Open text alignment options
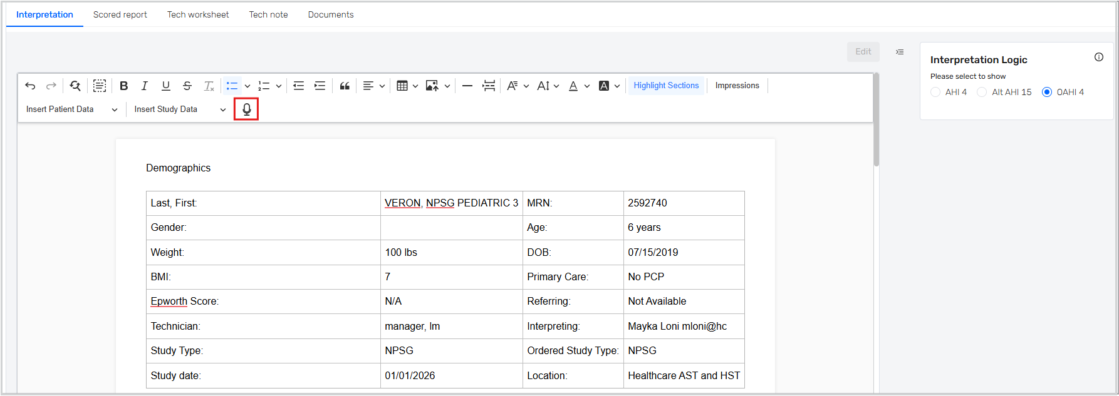Screen dimensions: 1119x396 tap(368, 86)
